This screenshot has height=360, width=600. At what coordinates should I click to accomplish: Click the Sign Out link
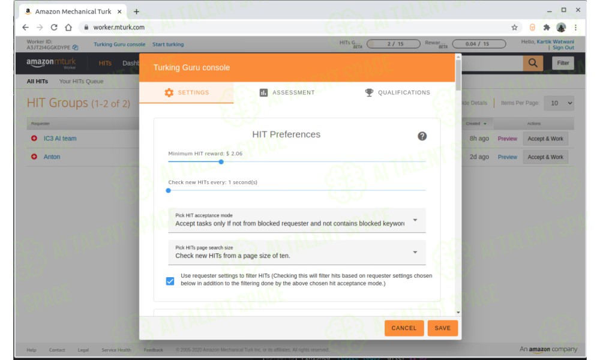563,47
